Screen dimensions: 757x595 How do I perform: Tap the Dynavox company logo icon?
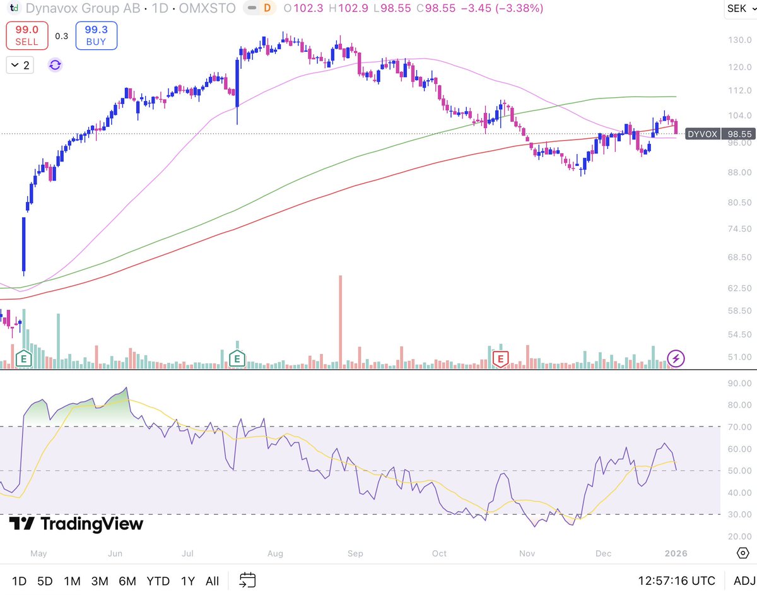click(x=15, y=9)
